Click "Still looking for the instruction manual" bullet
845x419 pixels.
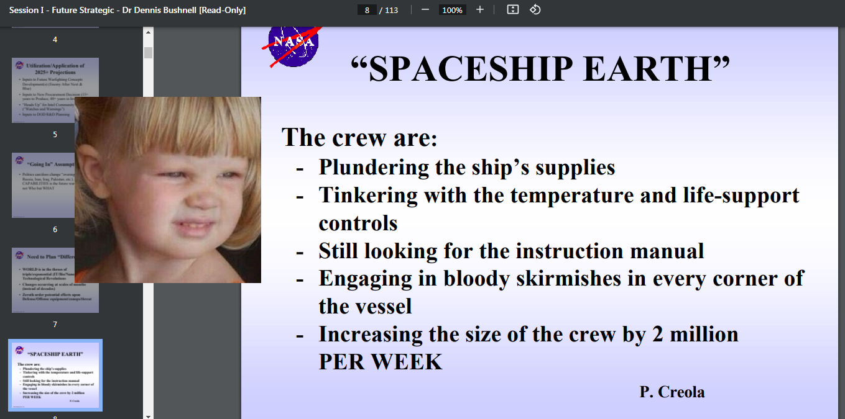pyautogui.click(x=511, y=251)
